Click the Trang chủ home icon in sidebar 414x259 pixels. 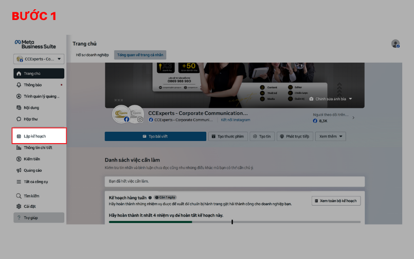19,73
